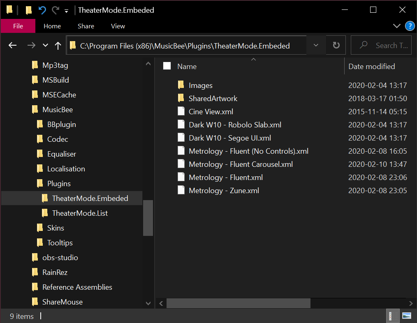Viewport: 417px width, 323px height.
Task: Click the horizontal scrollbar thumb
Action: (x=239, y=303)
